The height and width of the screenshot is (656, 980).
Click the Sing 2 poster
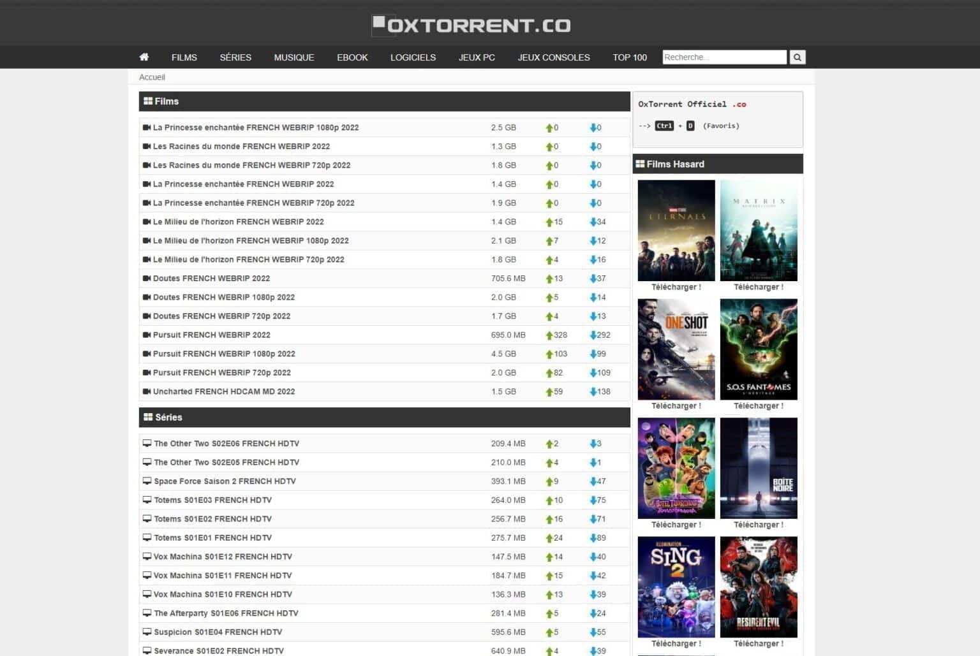click(676, 587)
